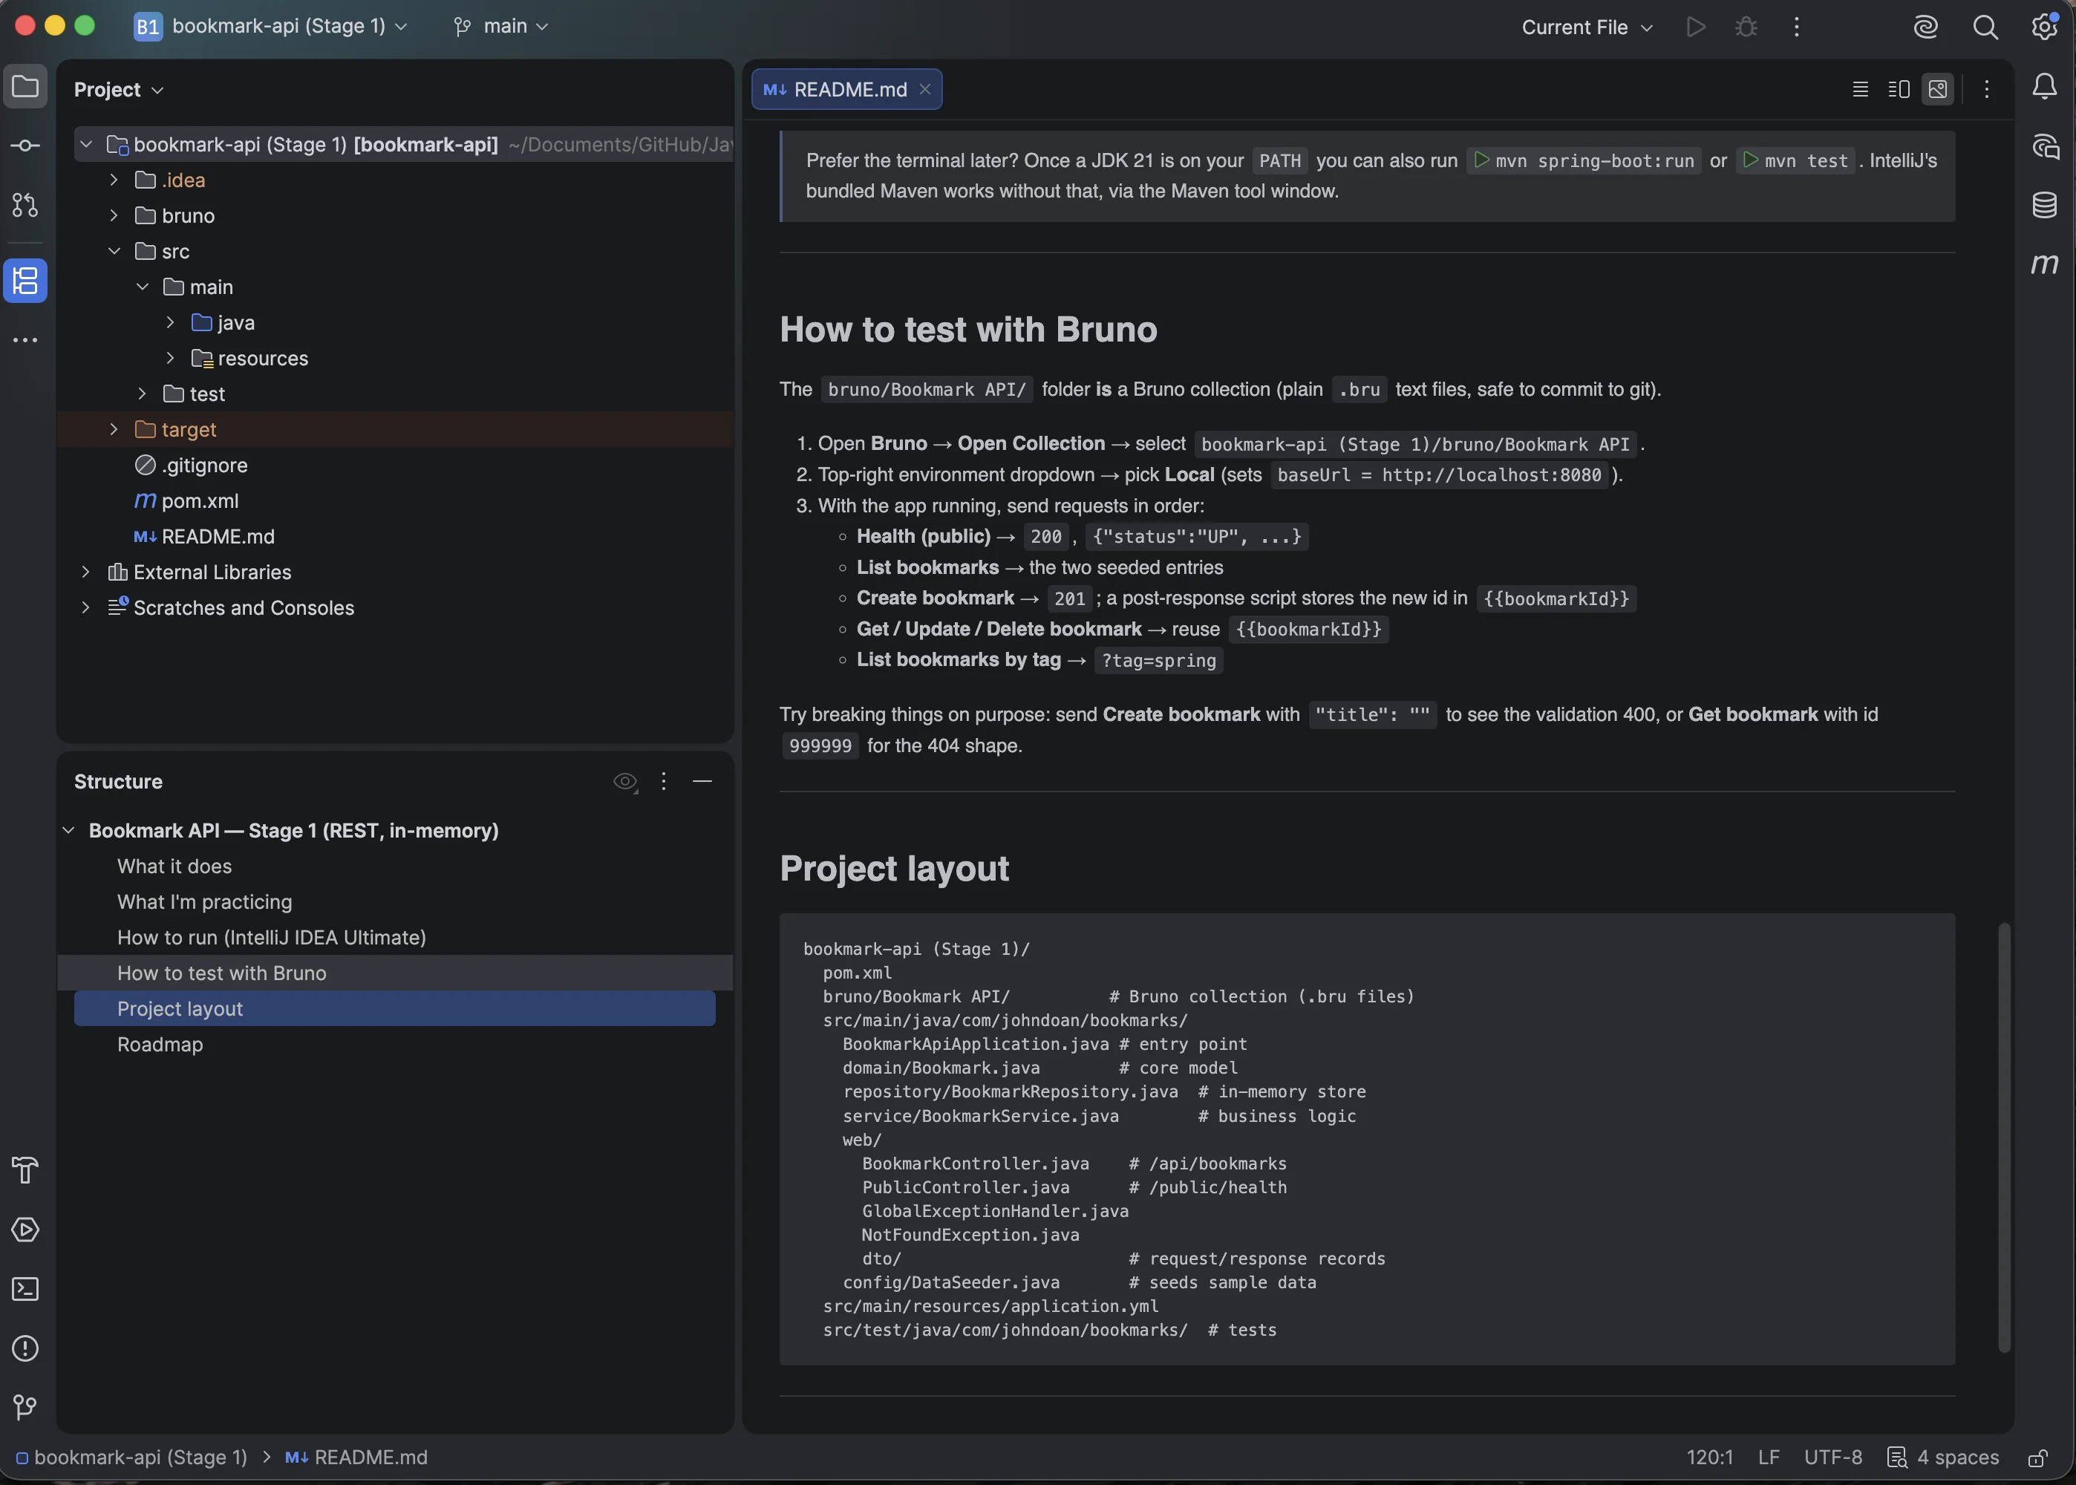Click the Run button in toolbar

click(1696, 27)
